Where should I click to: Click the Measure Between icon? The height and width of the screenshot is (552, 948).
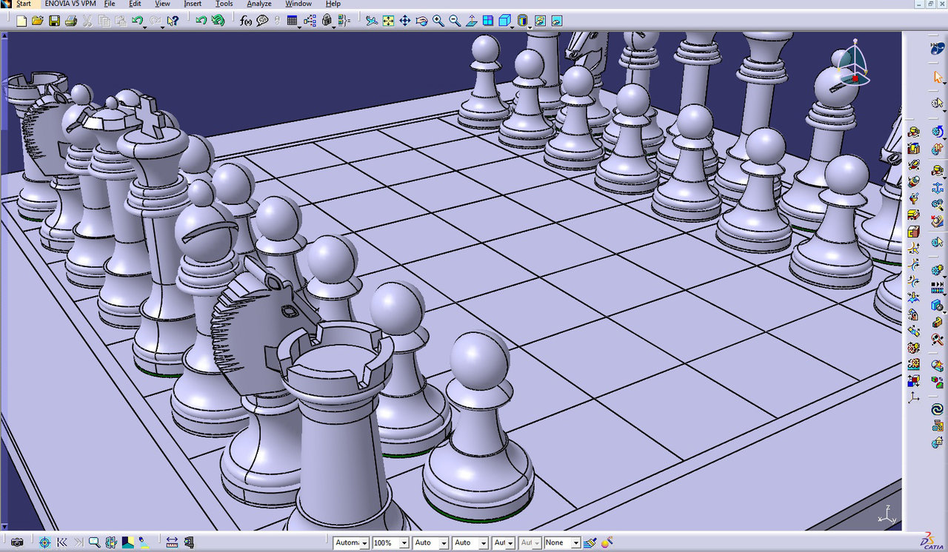point(172,542)
